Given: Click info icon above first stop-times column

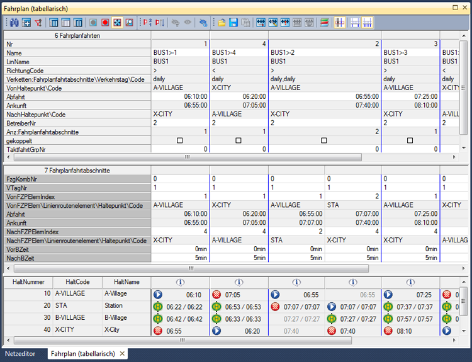Looking at the screenshot, I should (x=179, y=283).
